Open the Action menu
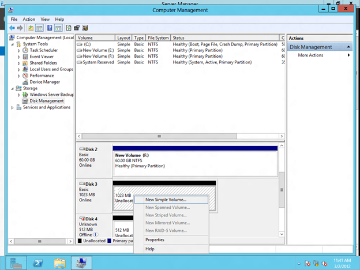 [29, 19]
